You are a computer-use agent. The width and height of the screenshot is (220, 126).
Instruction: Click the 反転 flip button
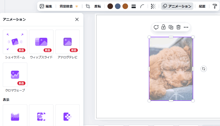[x=98, y=6]
